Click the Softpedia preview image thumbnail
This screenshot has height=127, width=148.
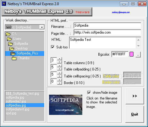tap(66, 105)
